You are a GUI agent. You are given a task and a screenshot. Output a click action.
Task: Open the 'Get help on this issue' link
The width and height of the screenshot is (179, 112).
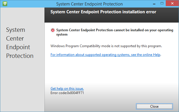[67, 89]
